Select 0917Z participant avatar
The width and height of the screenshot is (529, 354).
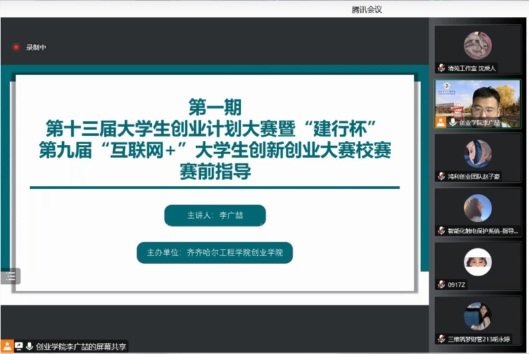[x=477, y=263]
